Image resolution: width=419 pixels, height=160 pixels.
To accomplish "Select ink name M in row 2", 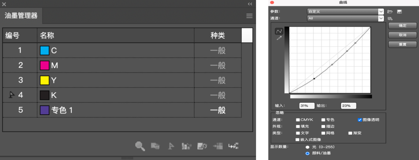I will (x=54, y=65).
